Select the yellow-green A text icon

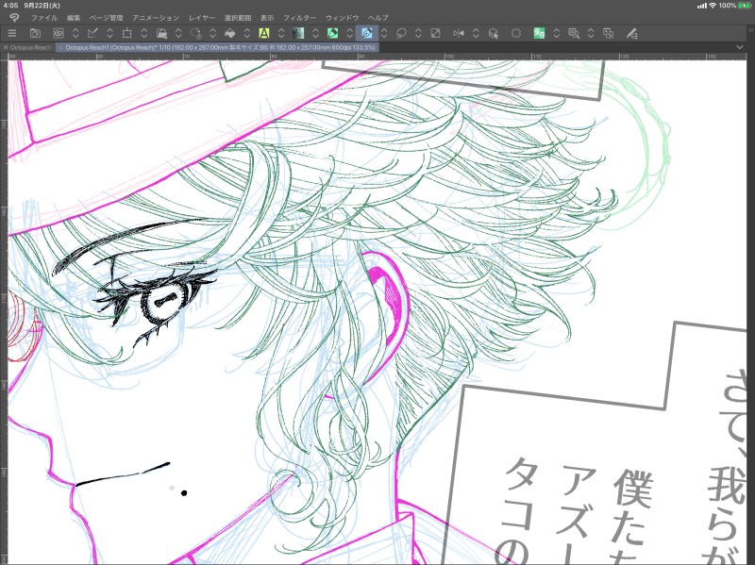pos(264,33)
